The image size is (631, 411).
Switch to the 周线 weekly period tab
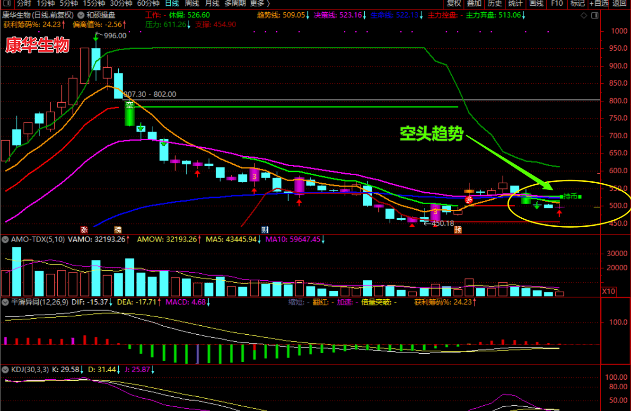click(192, 4)
